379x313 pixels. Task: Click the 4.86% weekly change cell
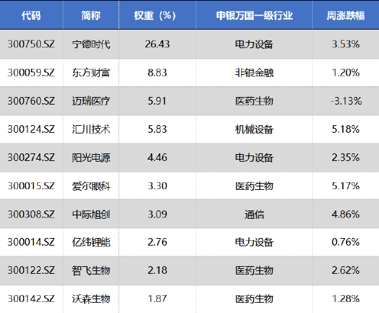coord(346,215)
